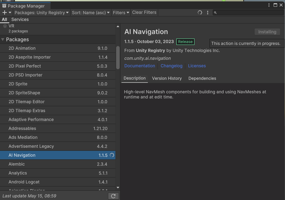Image resolution: width=285 pixels, height=200 pixels.
Task: Click the com.unity.ai.navigation package ID text
Action: (x=147, y=58)
